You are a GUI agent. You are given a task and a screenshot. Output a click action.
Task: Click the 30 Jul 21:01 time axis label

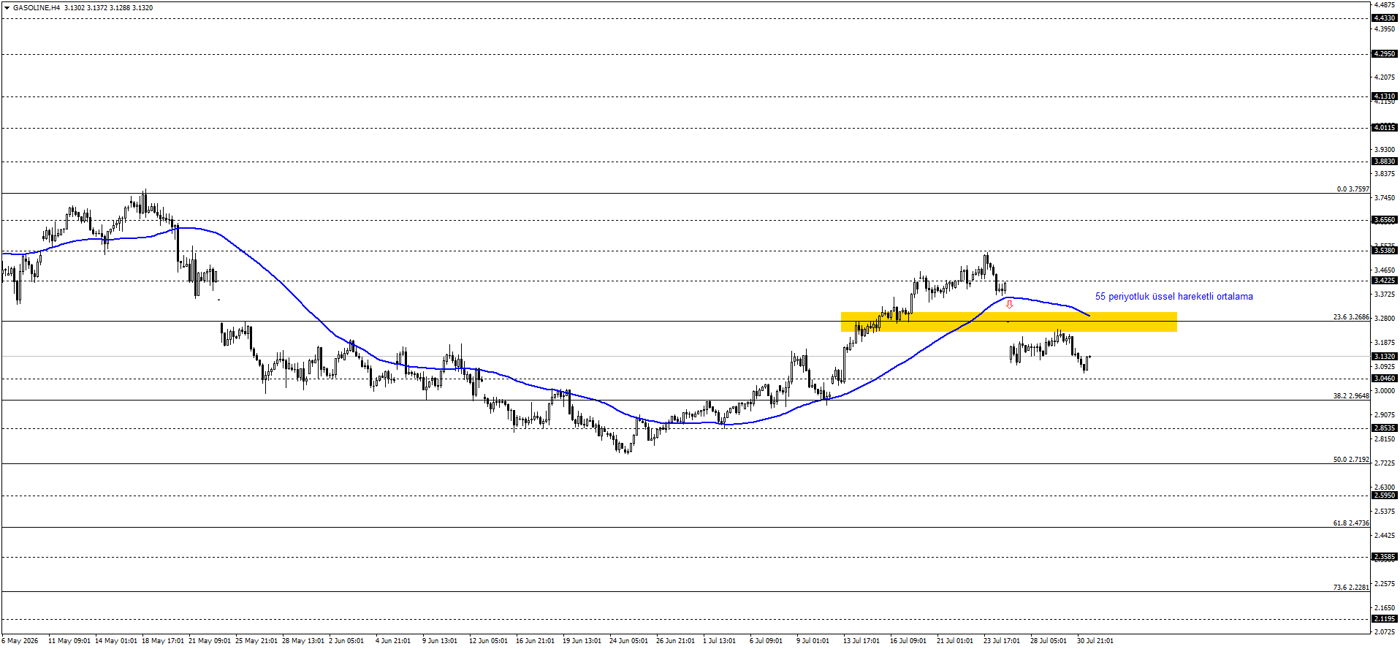pyautogui.click(x=1095, y=641)
